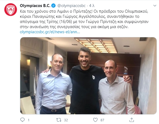Open the Olympiacos B.C. profile avatar
The width and height of the screenshot is (159, 124).
point(10,9)
